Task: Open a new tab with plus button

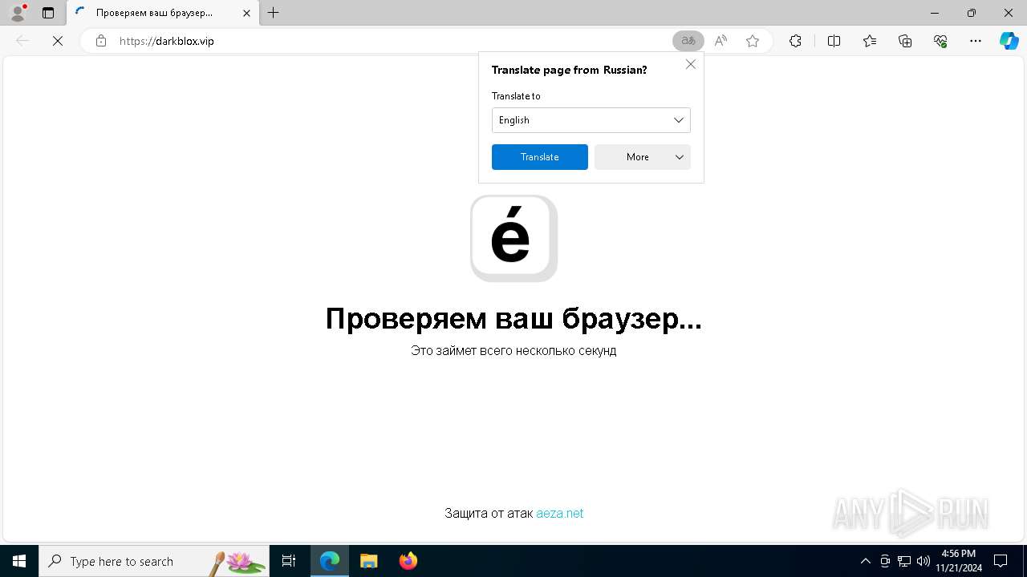Action: point(273,13)
